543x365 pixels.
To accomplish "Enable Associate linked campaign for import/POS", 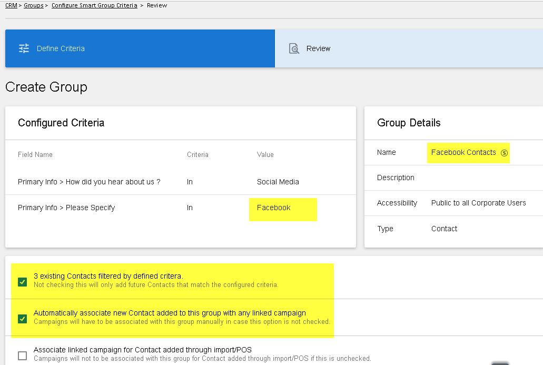I will [x=23, y=356].
